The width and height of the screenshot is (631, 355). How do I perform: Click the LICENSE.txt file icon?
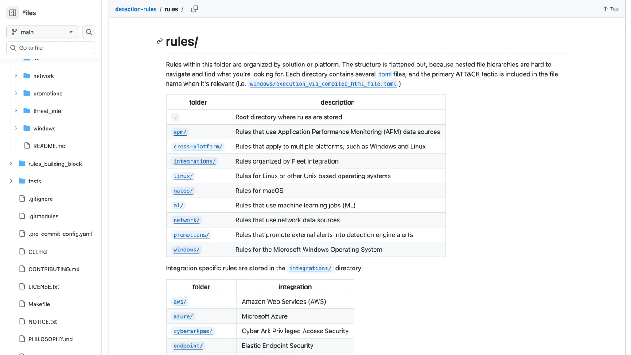[x=22, y=287]
